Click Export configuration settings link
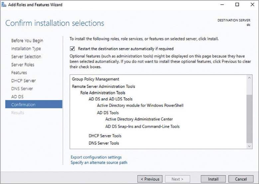The image size is (259, 184). 96,157
